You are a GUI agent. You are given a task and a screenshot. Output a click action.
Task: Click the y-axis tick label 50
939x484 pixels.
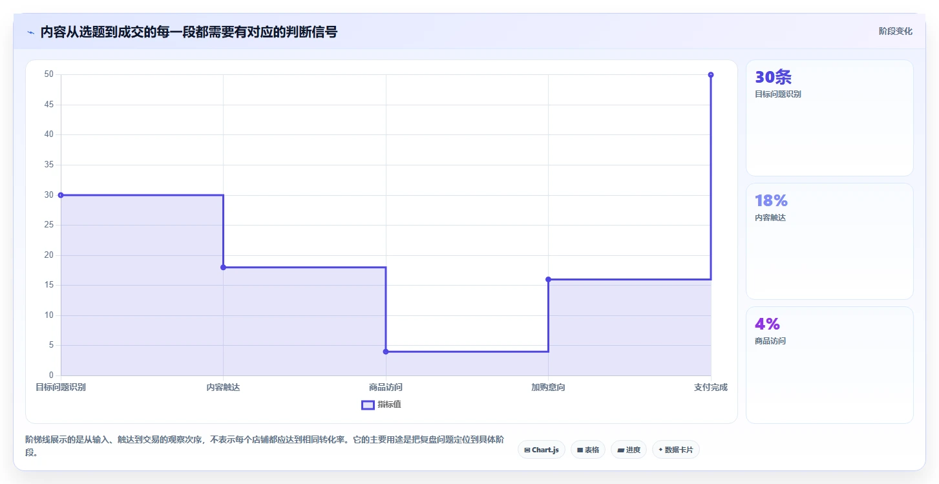pos(49,74)
